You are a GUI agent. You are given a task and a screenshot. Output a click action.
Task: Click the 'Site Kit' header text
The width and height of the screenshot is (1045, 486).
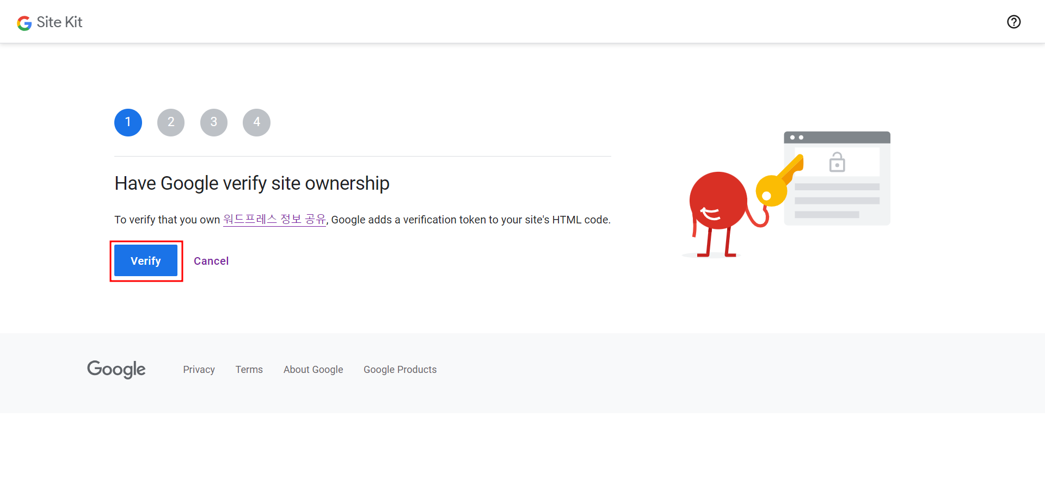coord(59,22)
